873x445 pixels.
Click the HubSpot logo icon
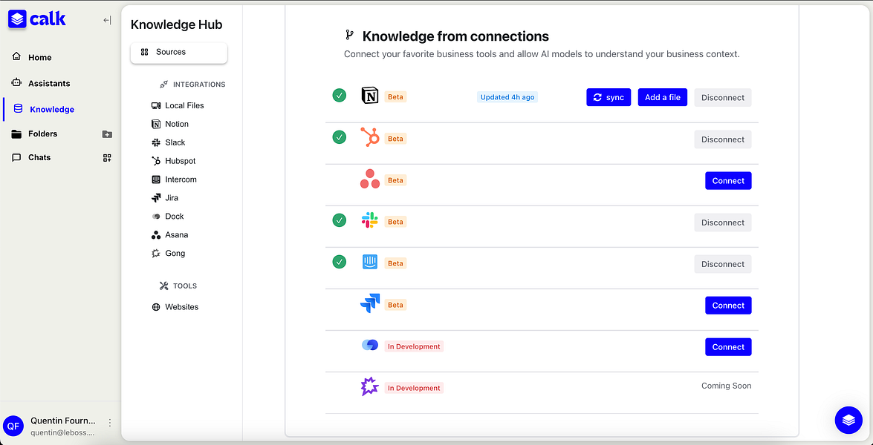click(369, 138)
